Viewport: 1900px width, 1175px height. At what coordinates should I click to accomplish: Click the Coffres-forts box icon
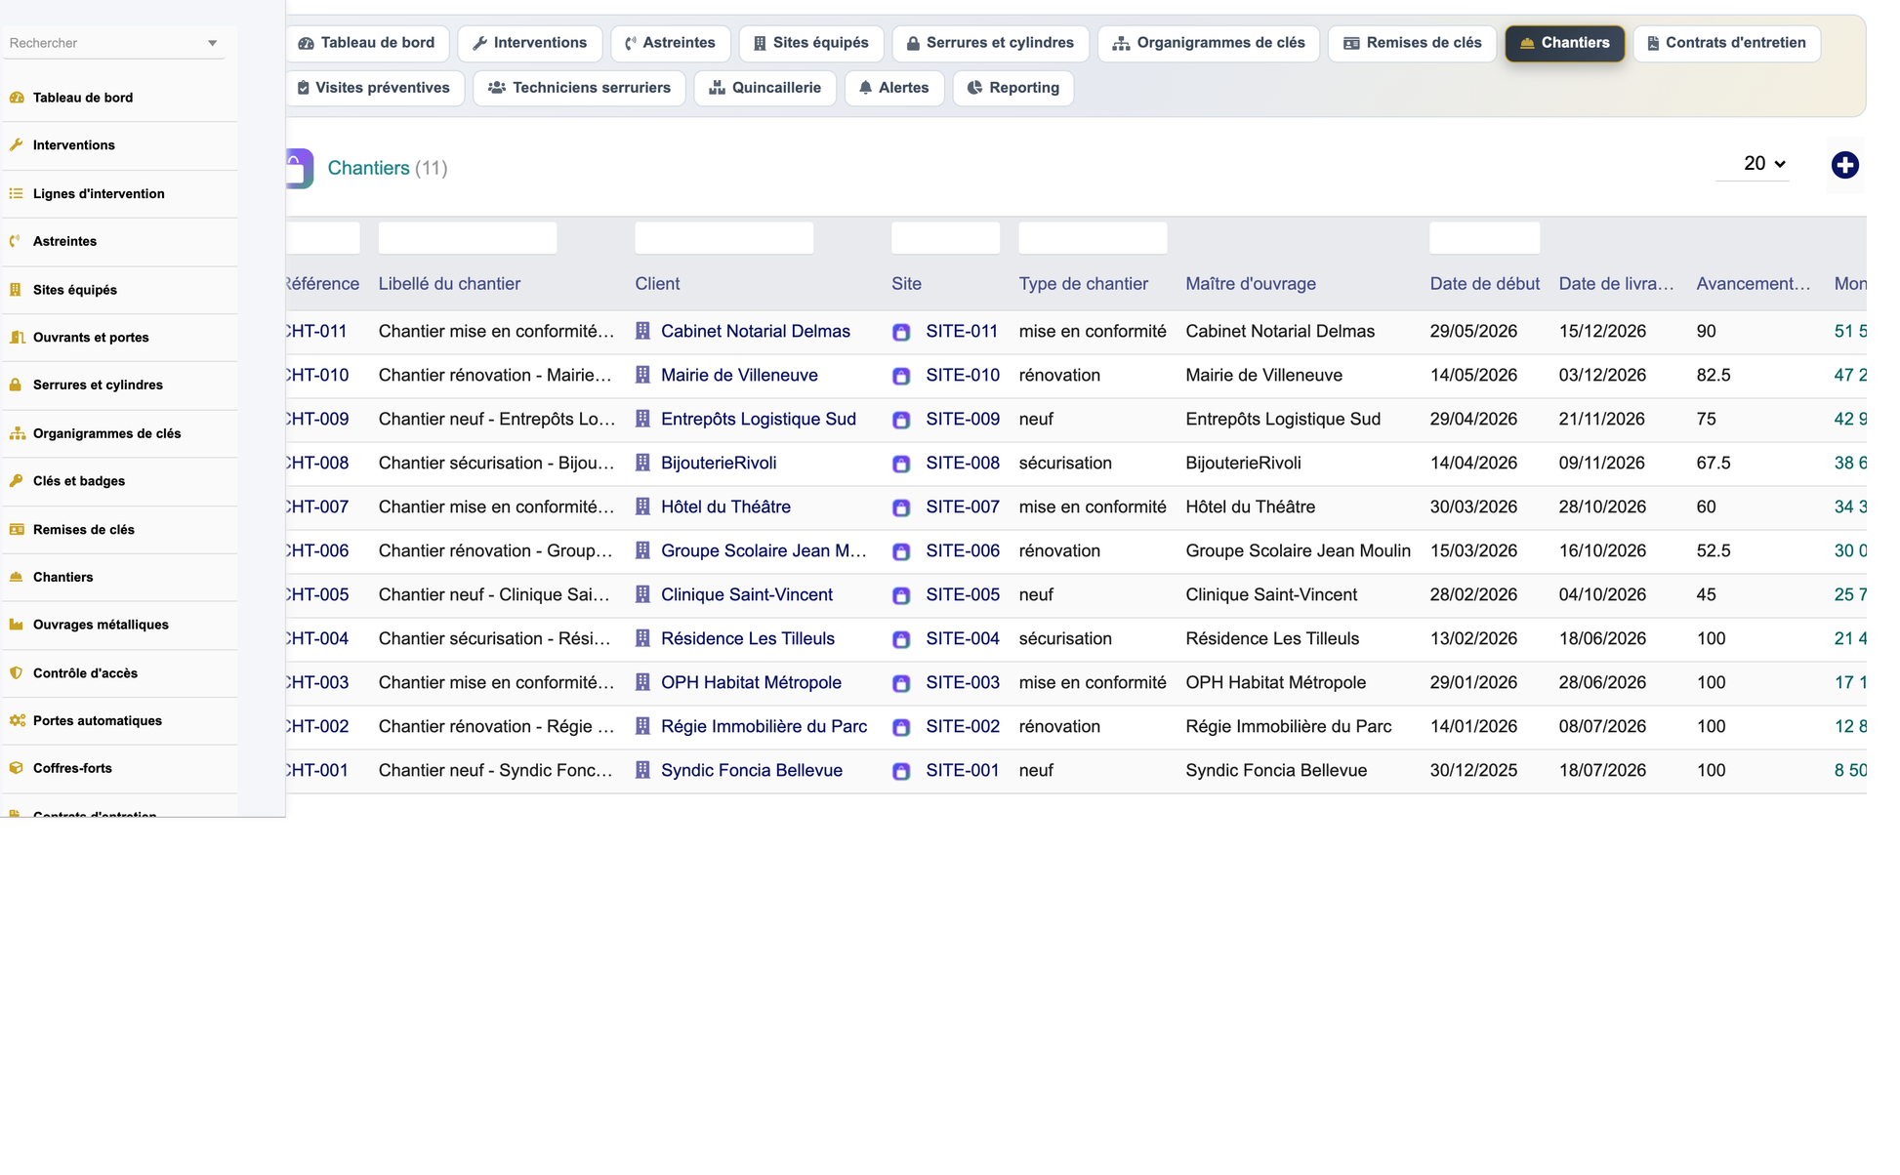coord(17,768)
